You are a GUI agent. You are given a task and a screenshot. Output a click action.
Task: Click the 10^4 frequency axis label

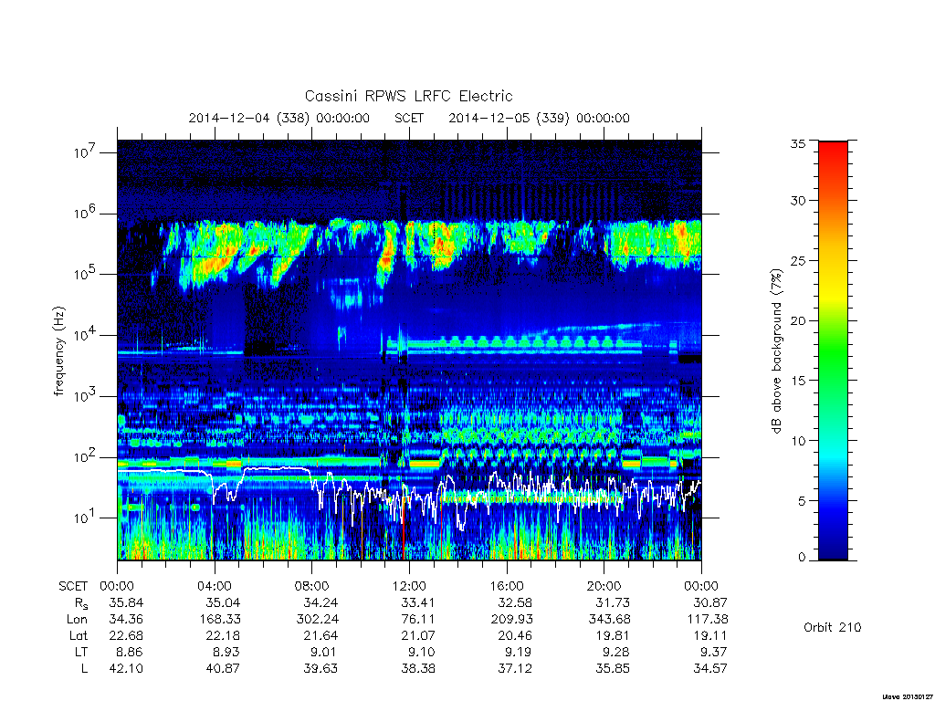click(85, 335)
